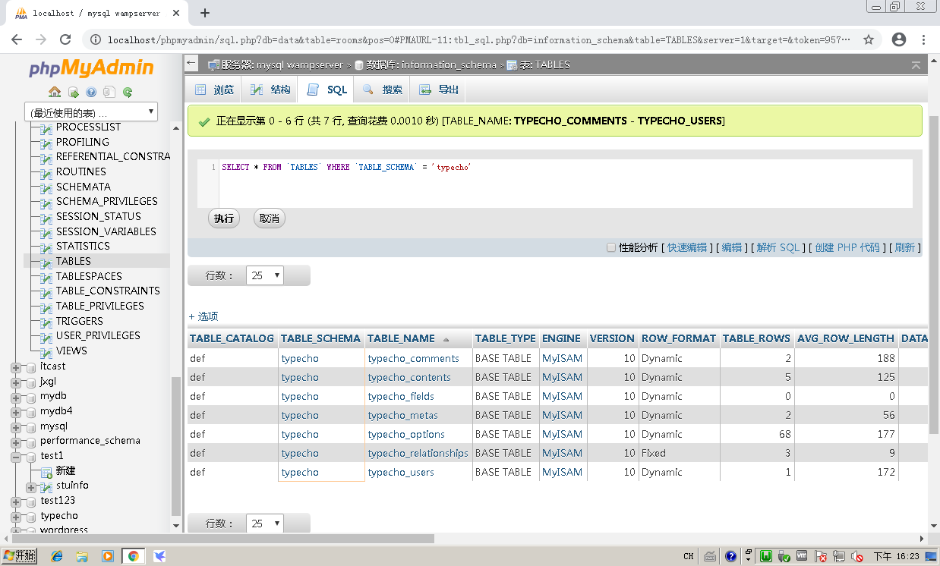
Task: Collapse the results panel with top-right arrows
Action: point(916,65)
